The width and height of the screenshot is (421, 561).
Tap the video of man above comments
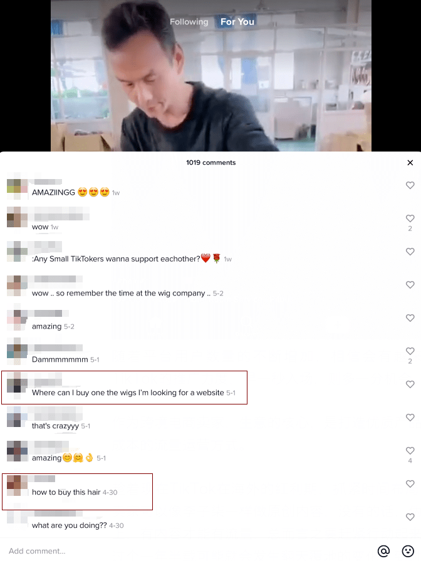click(211, 76)
